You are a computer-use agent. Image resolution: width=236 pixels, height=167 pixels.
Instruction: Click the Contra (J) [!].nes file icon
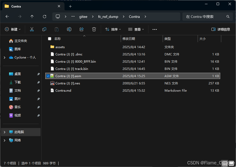pyautogui.click(x=52, y=83)
